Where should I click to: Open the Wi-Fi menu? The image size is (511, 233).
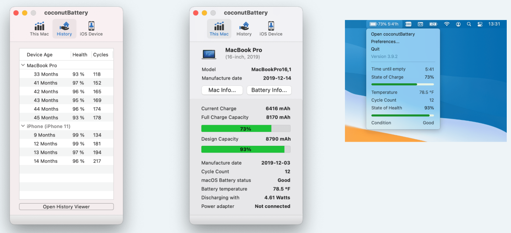pos(447,24)
